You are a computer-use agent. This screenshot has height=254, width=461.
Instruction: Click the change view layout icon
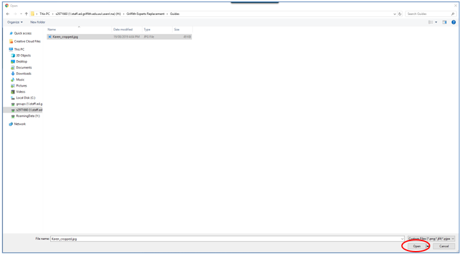point(431,22)
